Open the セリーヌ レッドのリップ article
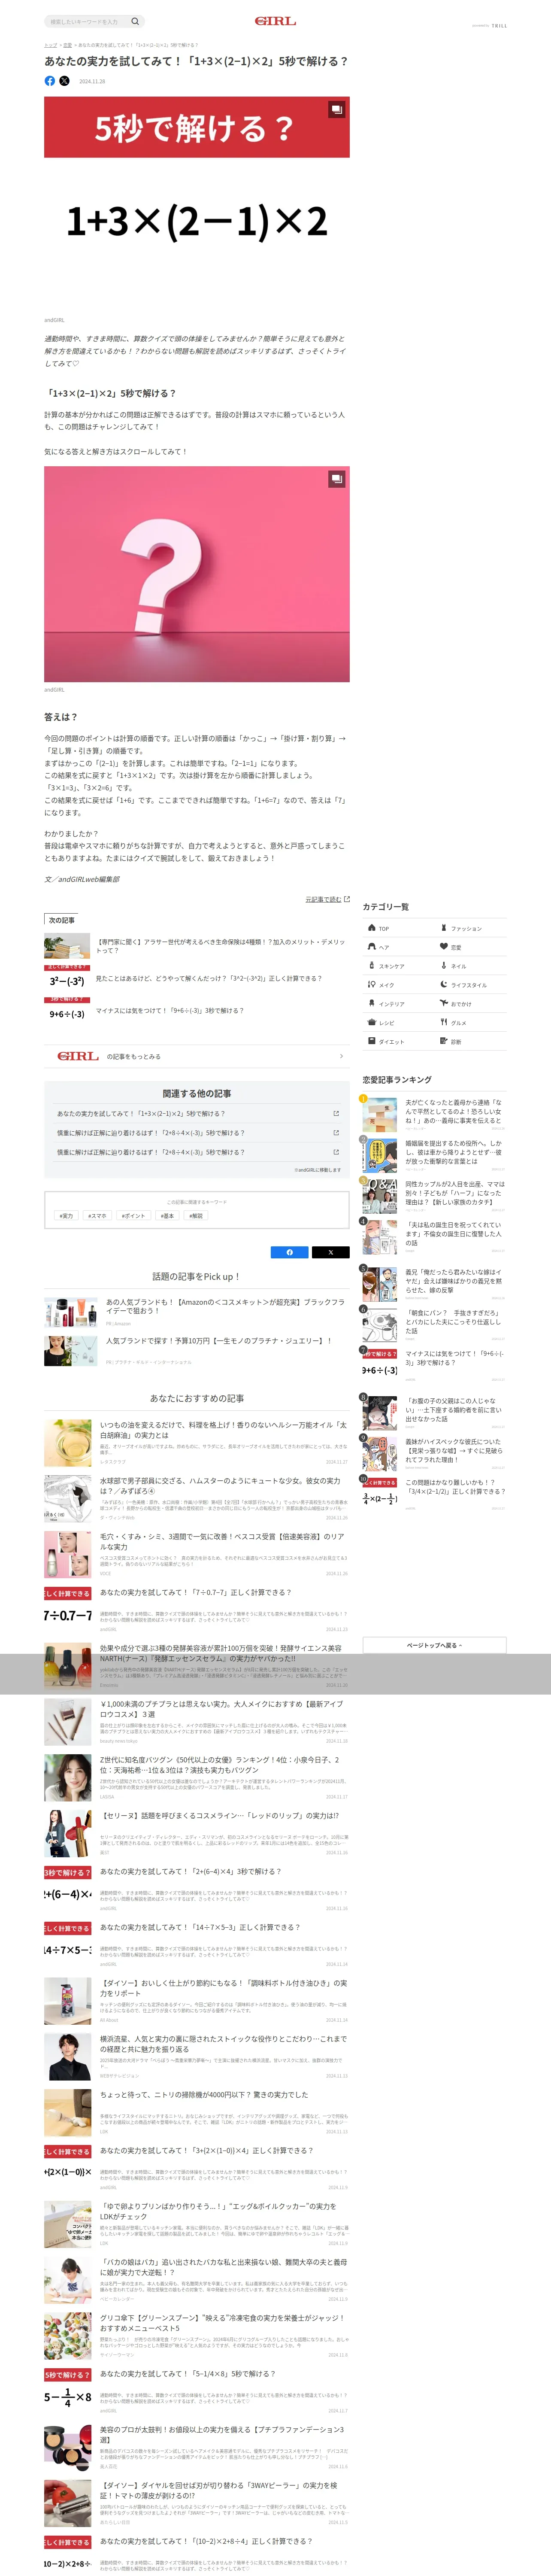Screen dimensions: 551x2576 click(x=196, y=1833)
